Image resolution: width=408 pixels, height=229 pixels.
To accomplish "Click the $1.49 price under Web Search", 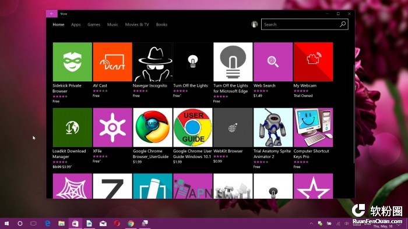I will click(x=258, y=96).
